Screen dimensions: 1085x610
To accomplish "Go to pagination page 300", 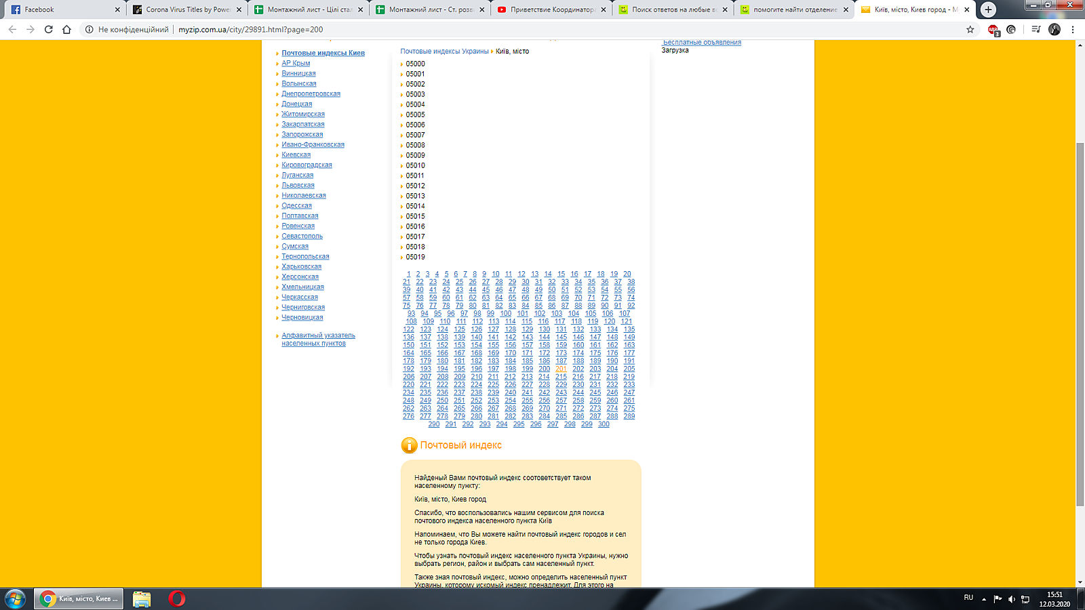I will 604,424.
